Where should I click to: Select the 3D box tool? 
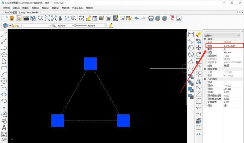pos(199,121)
